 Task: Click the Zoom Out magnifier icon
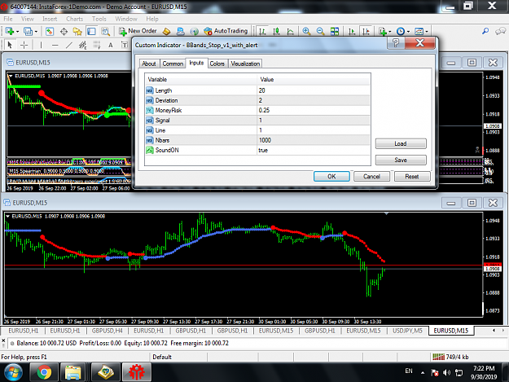320,31
